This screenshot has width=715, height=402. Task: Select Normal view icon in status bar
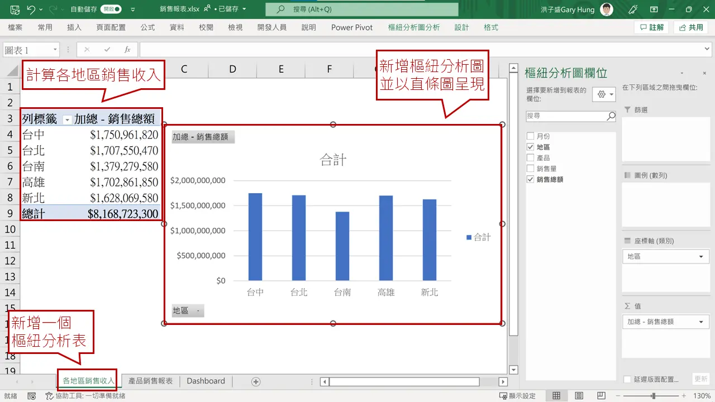[x=556, y=396]
